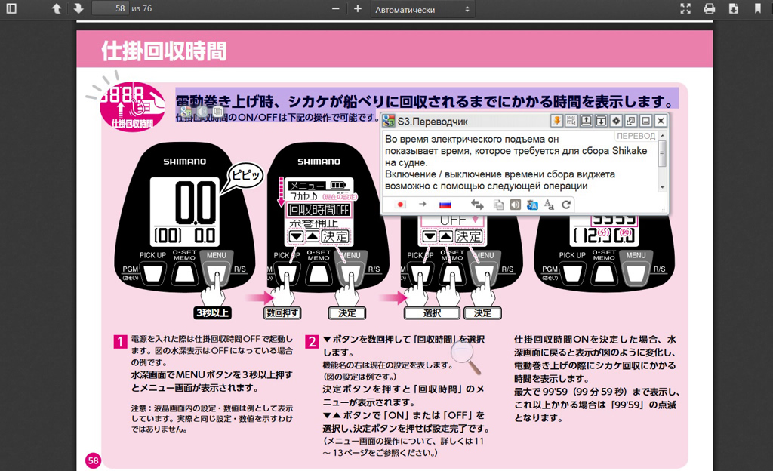Copy the translated text

pyautogui.click(x=498, y=205)
